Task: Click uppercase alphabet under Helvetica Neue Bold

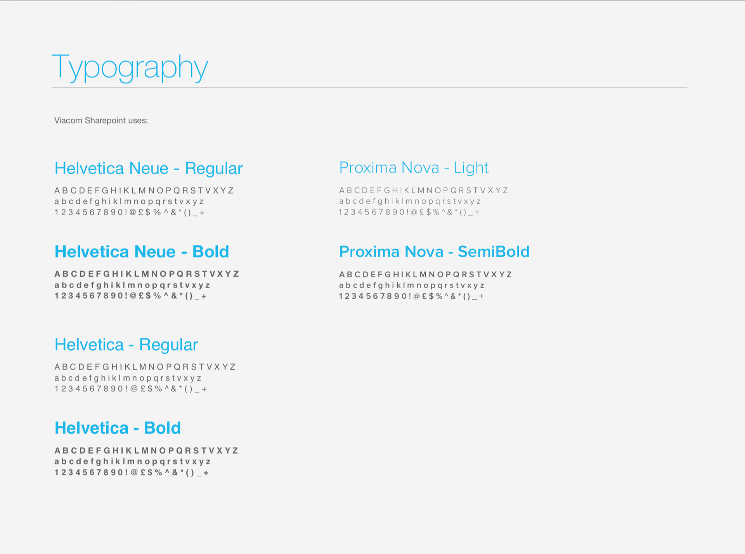Action: [147, 274]
